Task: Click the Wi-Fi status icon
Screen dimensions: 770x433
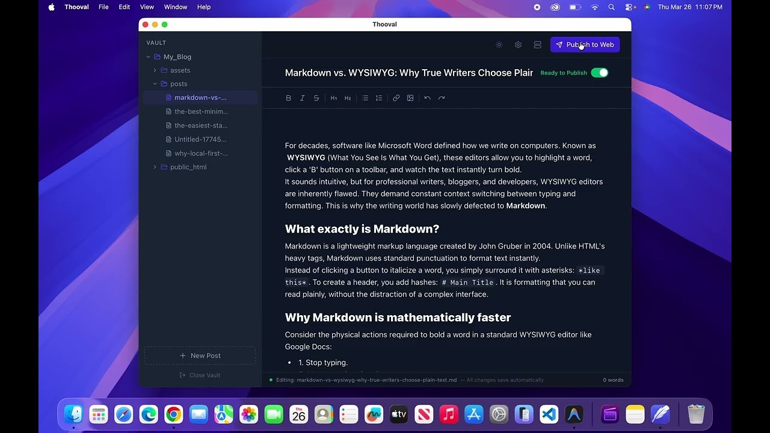Action: coord(595,7)
